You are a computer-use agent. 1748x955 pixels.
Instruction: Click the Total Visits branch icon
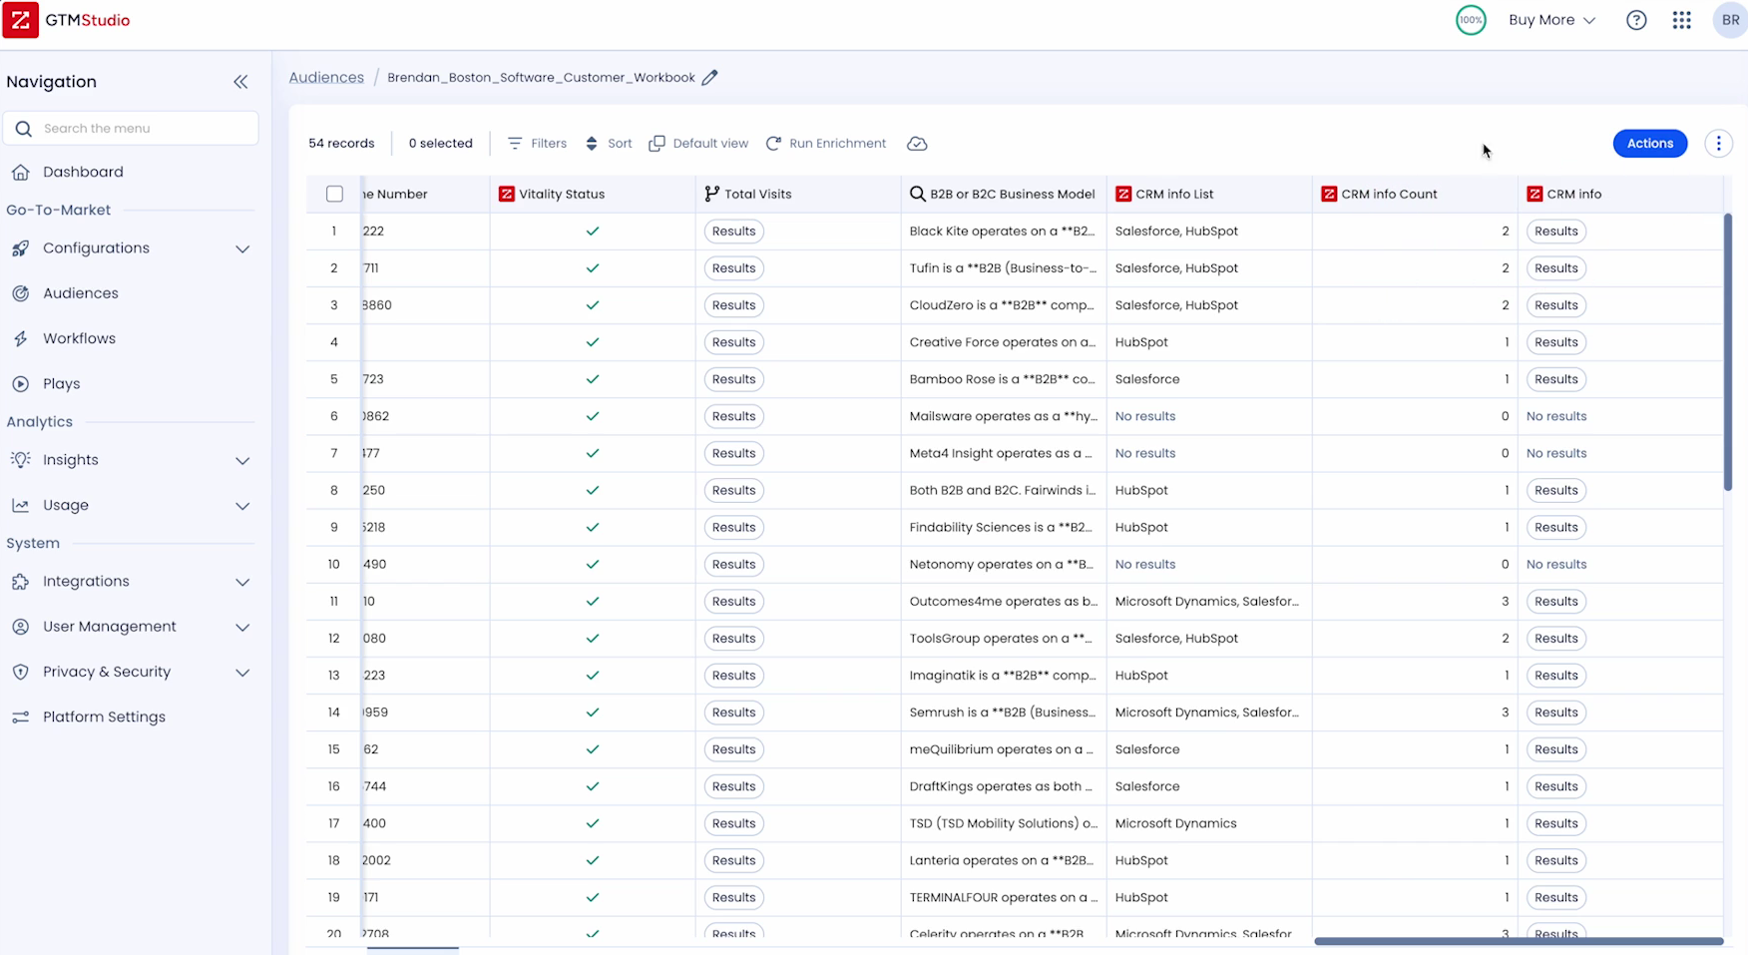pyautogui.click(x=711, y=194)
